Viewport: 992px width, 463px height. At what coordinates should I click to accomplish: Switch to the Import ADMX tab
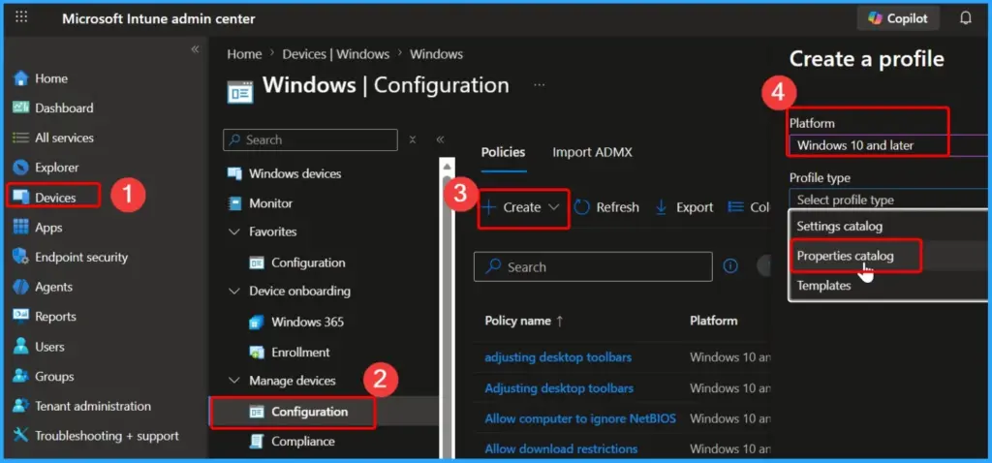pos(592,152)
